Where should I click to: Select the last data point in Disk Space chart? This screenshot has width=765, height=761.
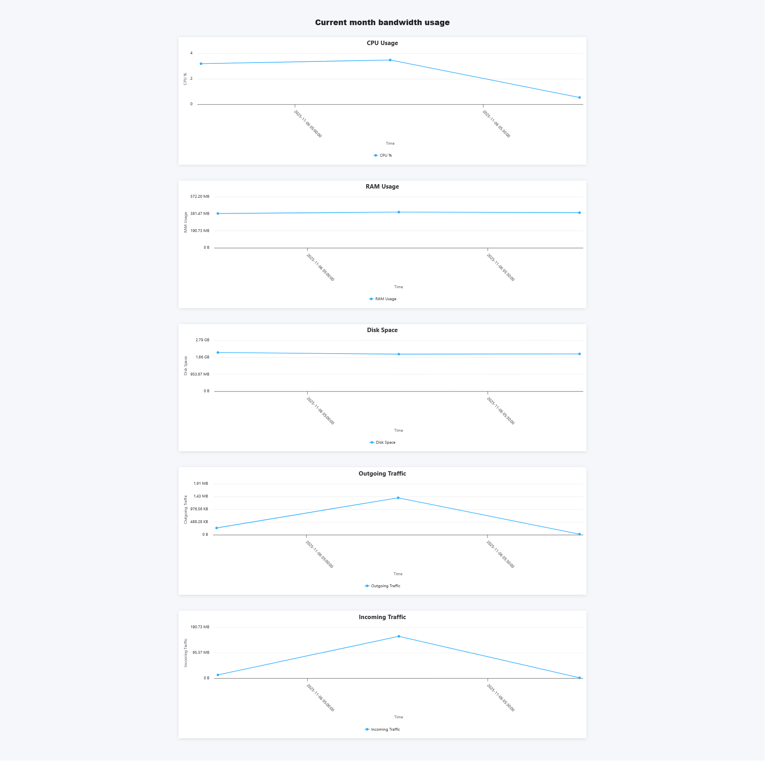(x=579, y=354)
